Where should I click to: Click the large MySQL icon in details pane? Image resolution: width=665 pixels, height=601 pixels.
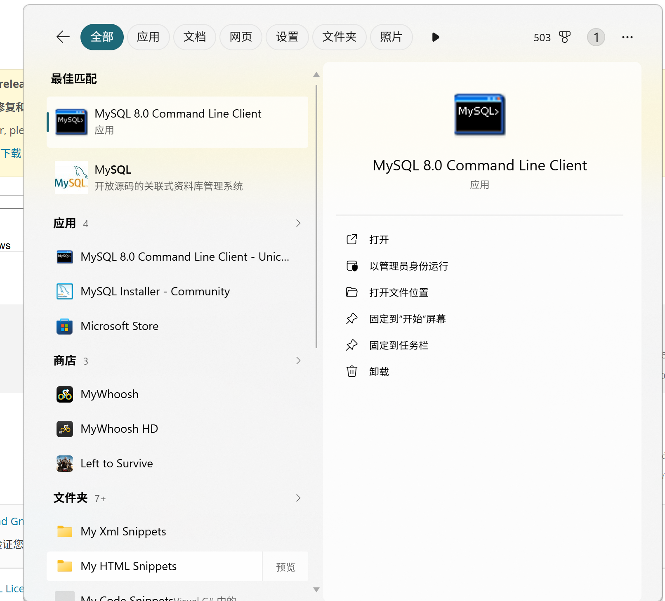point(480,115)
